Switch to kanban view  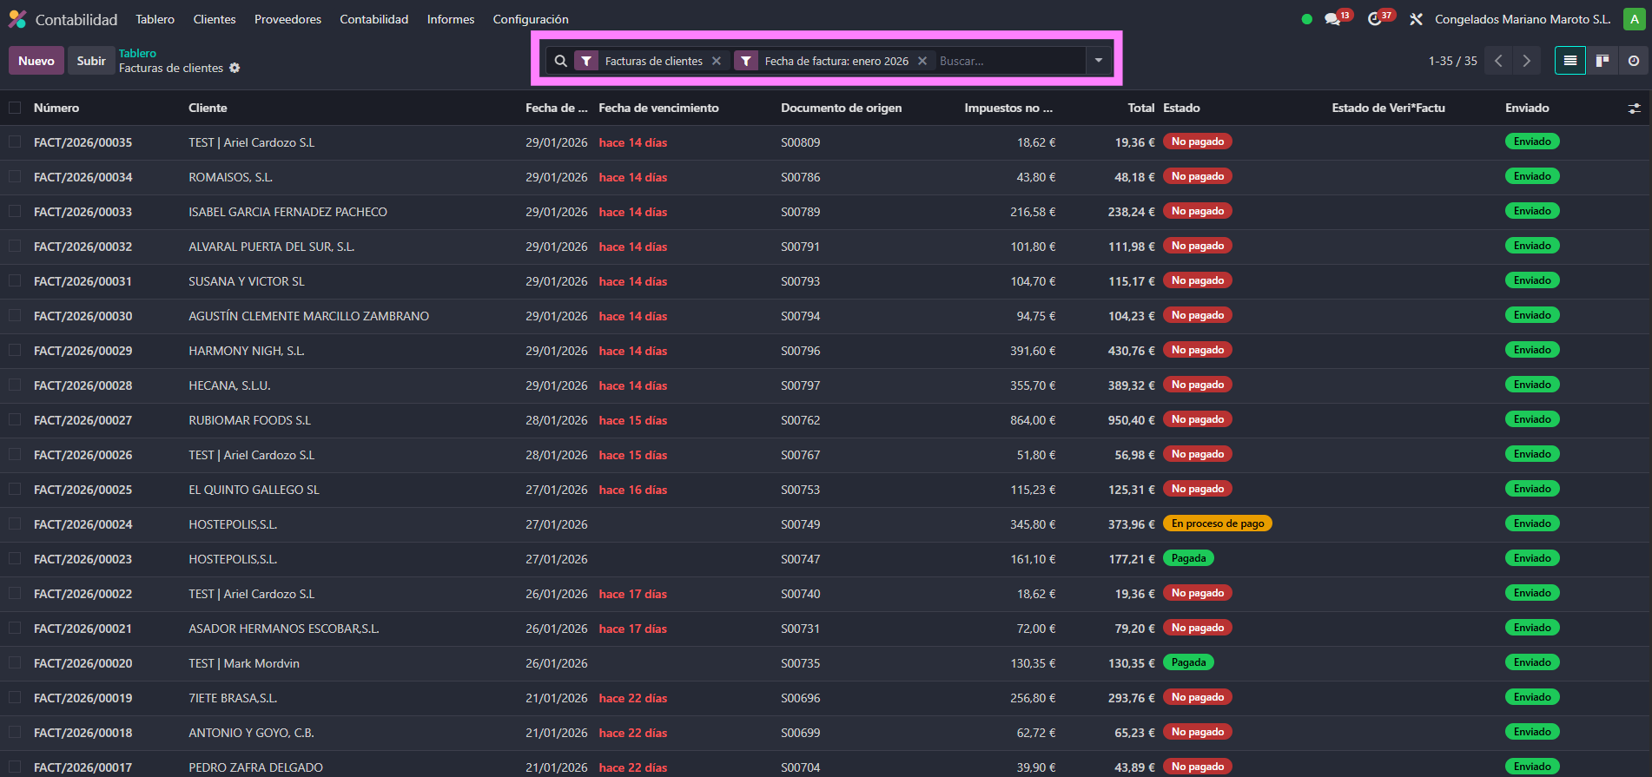click(x=1602, y=61)
